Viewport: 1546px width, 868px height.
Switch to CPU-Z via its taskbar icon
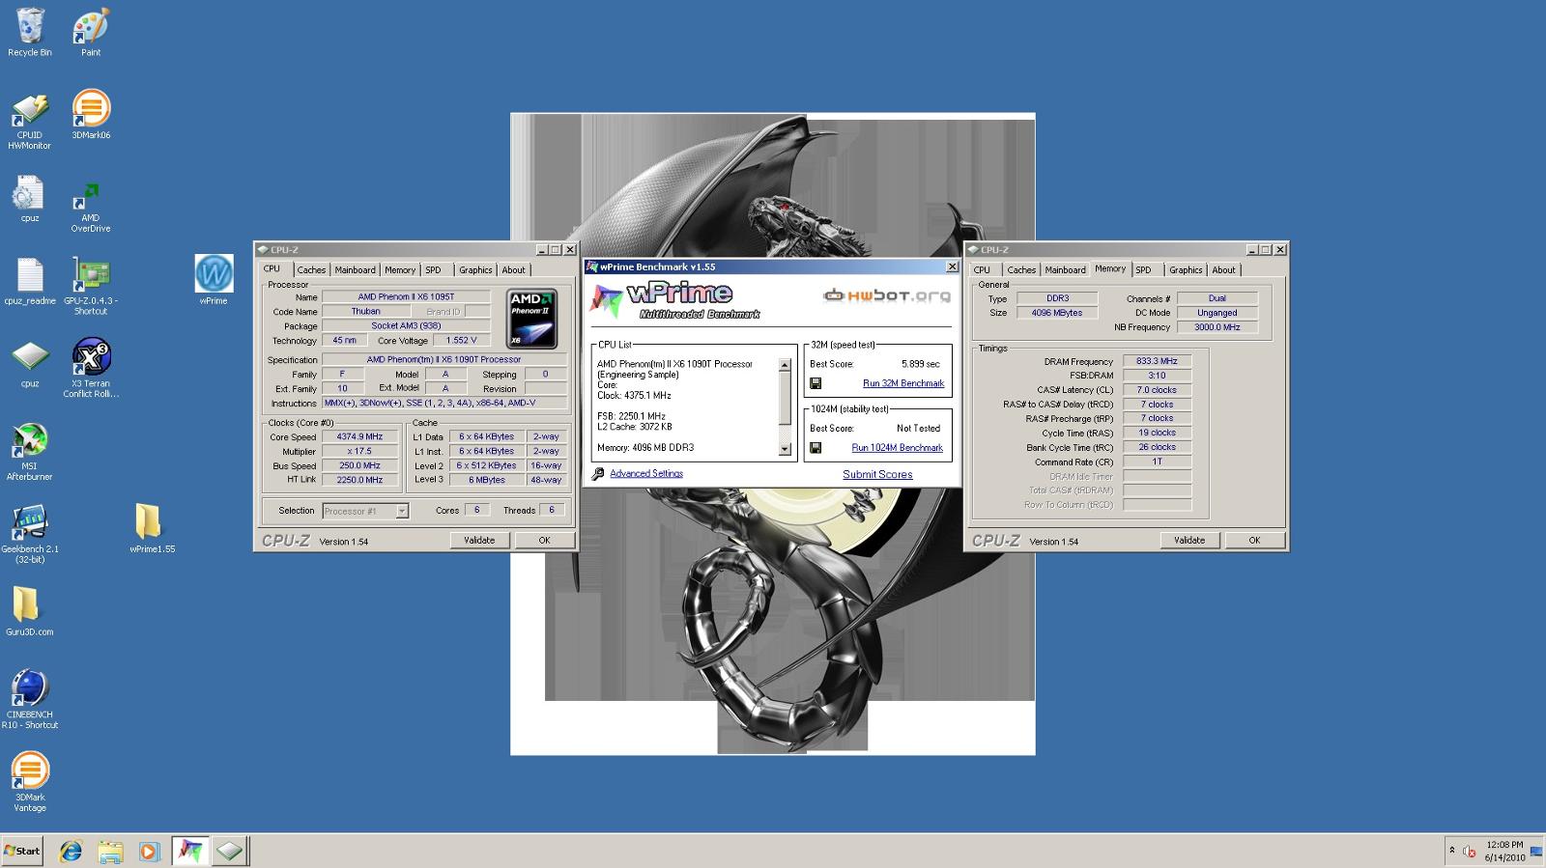[230, 851]
